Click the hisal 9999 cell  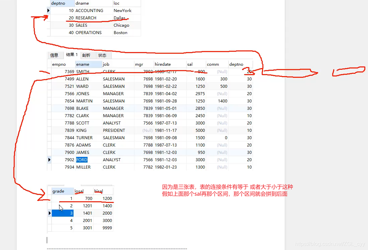(x=103, y=228)
